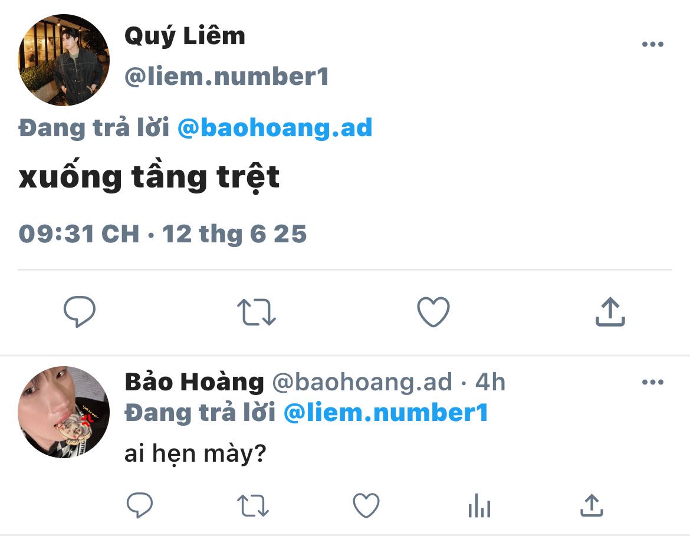View analytics for Bảo Hoàng's reply

[479, 505]
